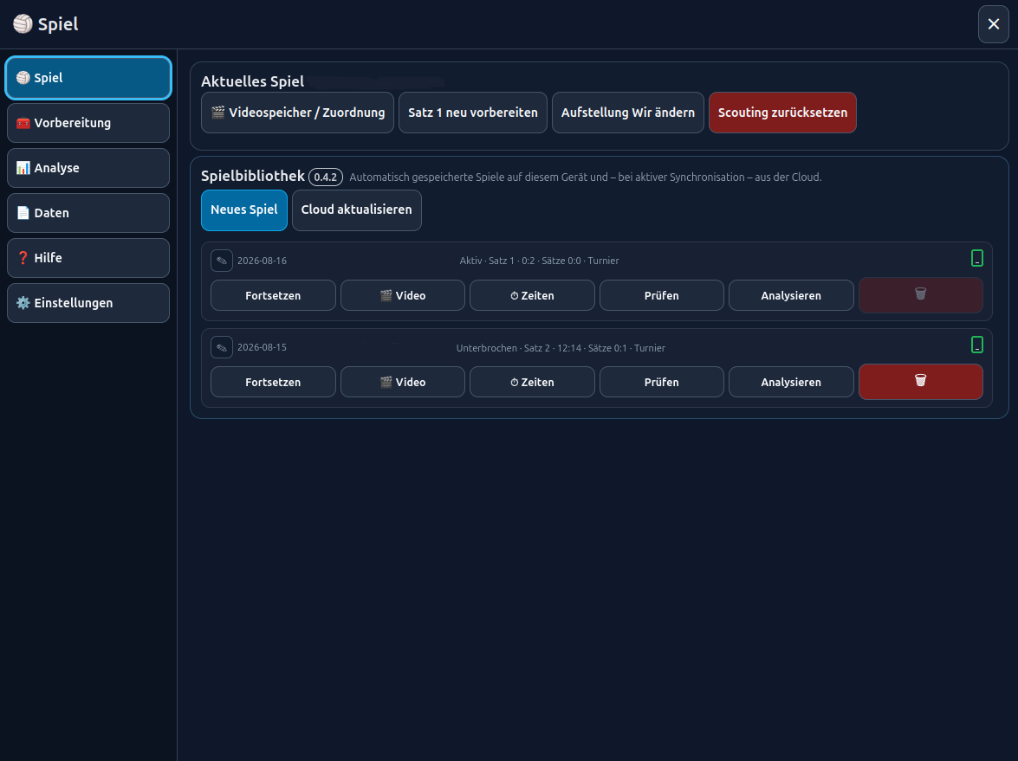The image size is (1018, 761).
Task: Click the 0.4.2 version badge
Action: click(x=325, y=177)
